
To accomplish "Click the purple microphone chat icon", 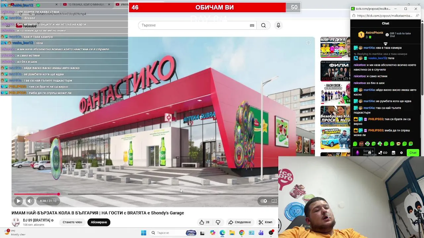I will 357,153.
